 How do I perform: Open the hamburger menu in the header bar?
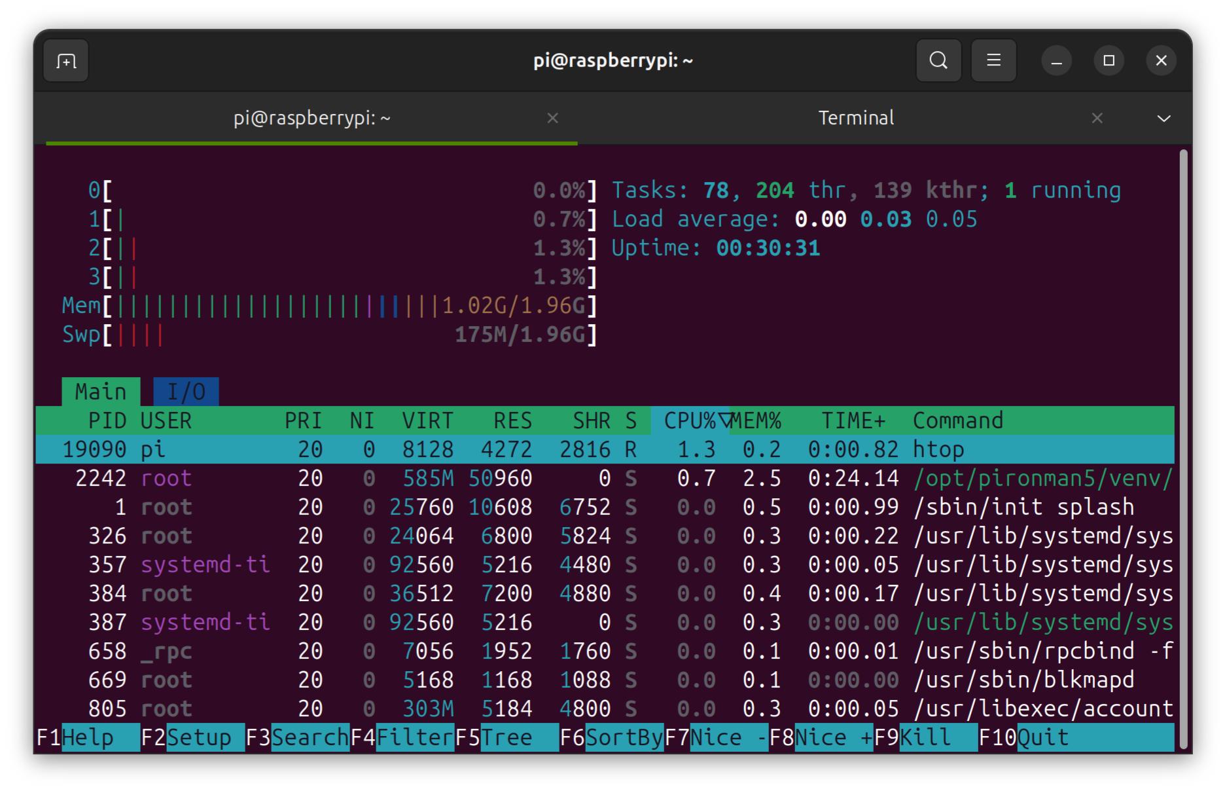coord(993,61)
